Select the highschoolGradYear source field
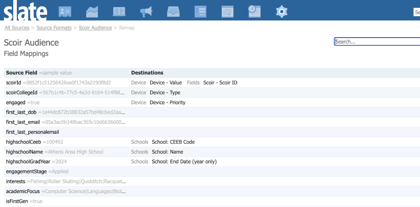This screenshot has width=420, height=207. point(28,162)
